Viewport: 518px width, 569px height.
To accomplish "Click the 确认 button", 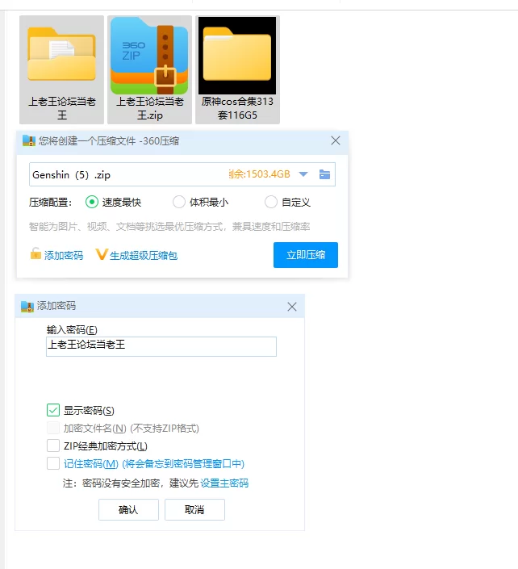I will pyautogui.click(x=128, y=509).
